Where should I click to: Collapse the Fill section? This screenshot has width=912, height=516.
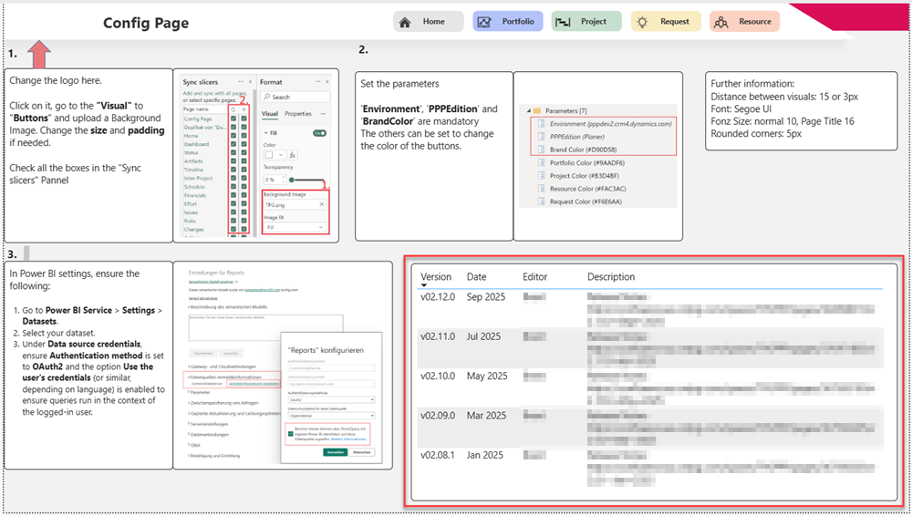[x=265, y=132]
